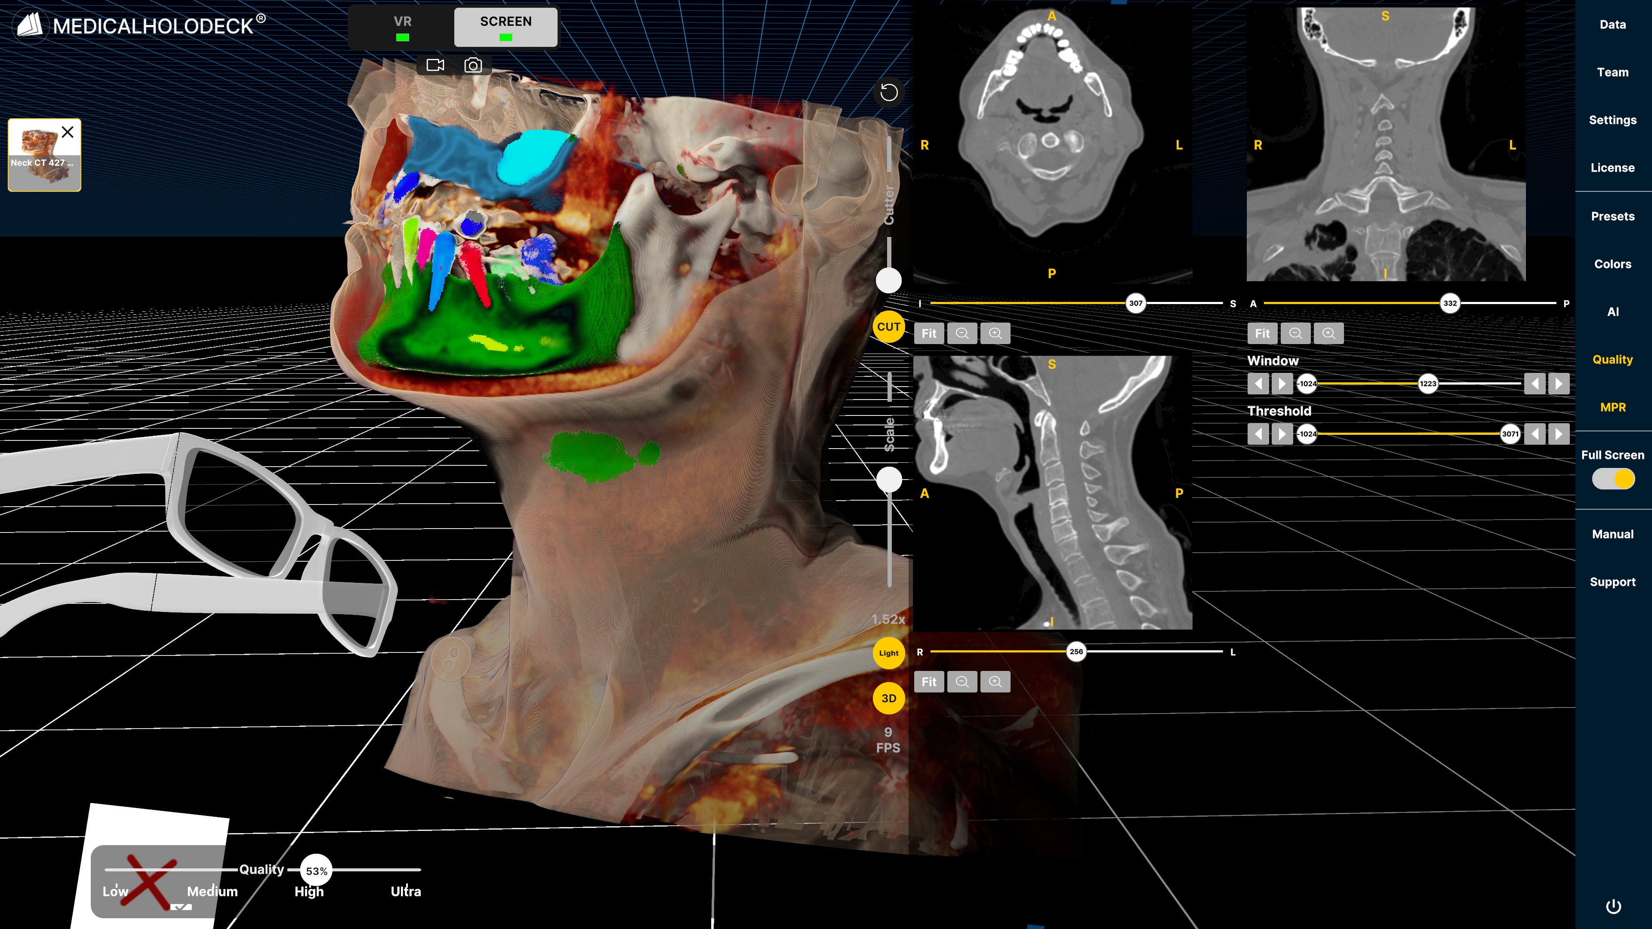
Task: Zoom out the sagittal view
Action: [962, 682]
